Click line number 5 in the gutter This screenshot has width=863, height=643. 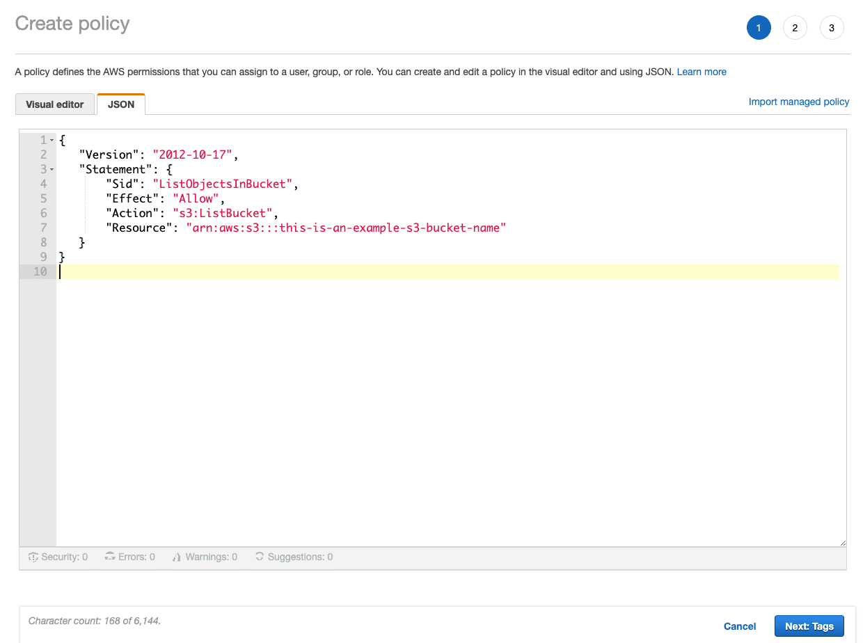44,198
